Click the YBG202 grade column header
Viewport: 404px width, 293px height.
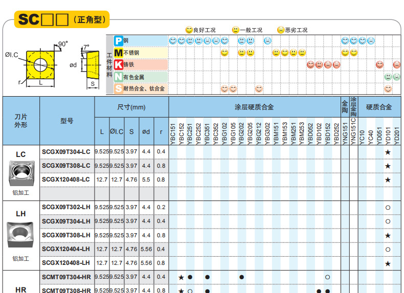(241, 133)
